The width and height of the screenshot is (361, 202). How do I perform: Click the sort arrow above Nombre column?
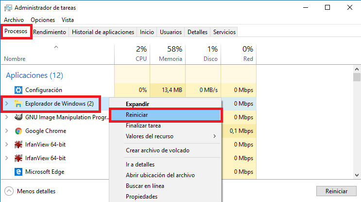(x=56, y=47)
